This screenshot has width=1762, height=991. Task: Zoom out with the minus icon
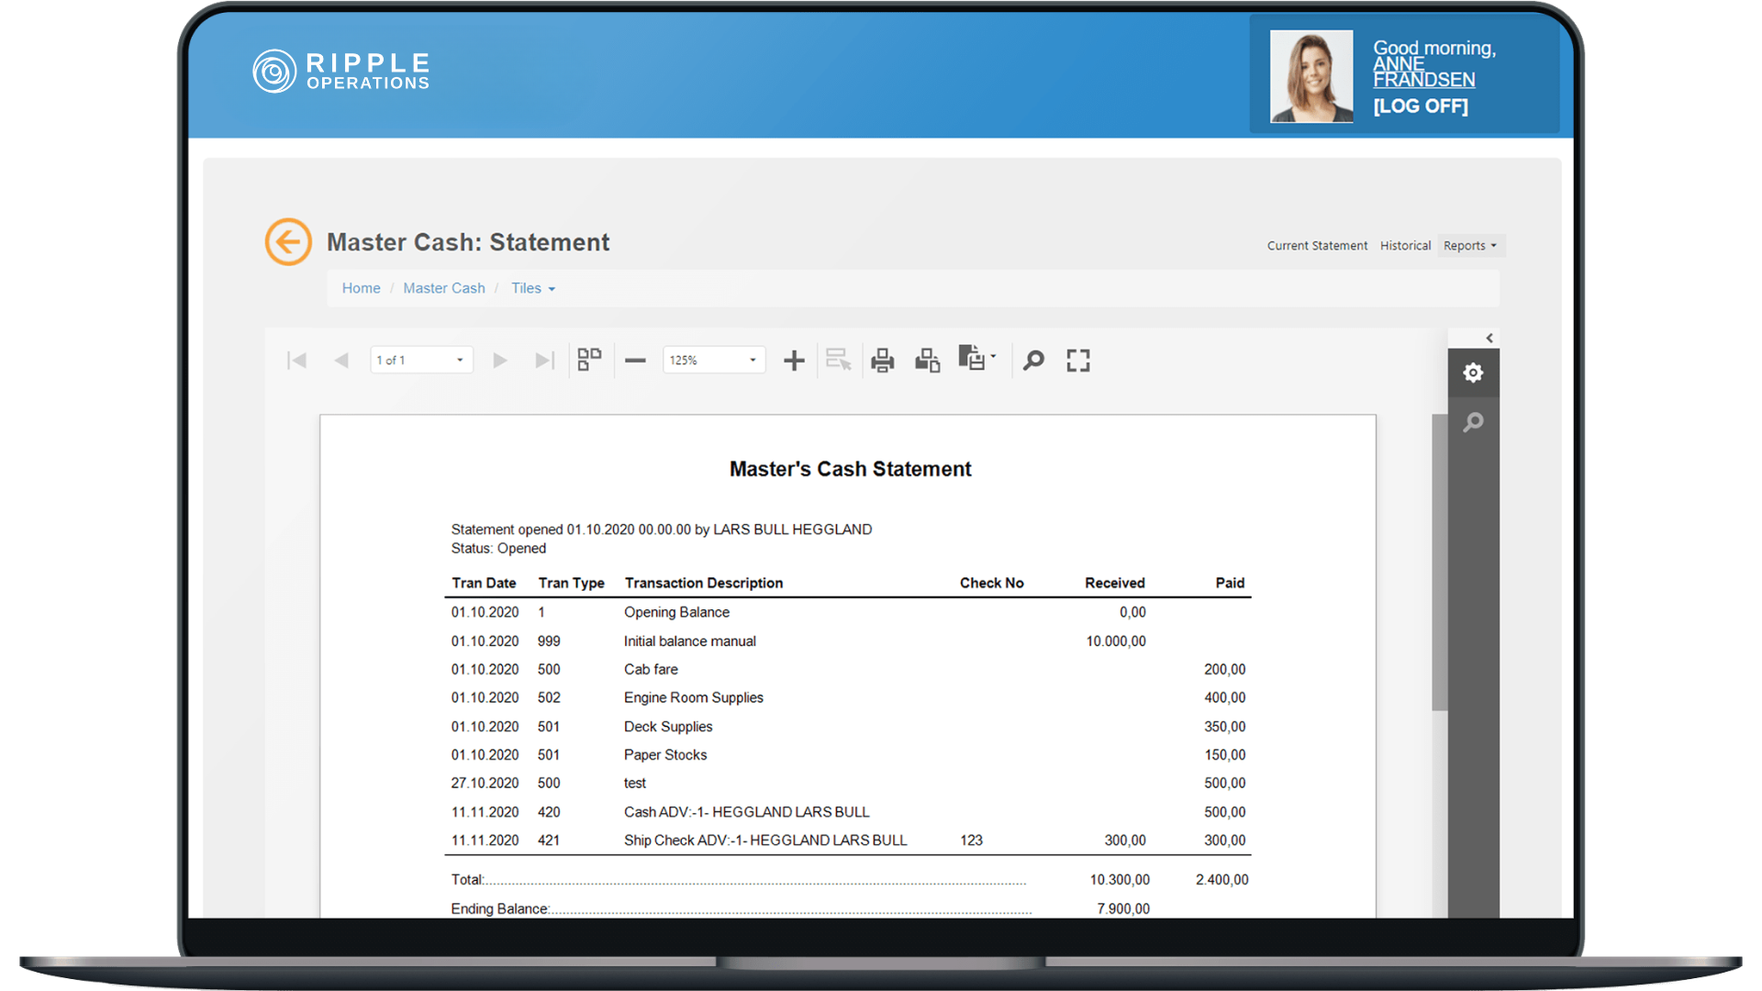pyautogui.click(x=635, y=361)
